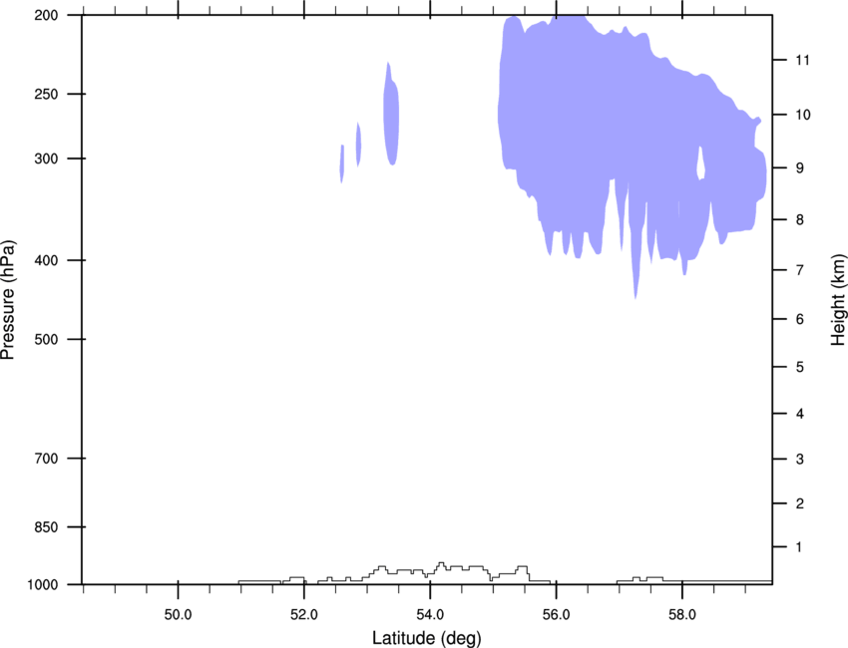Click height tick label 8

click(799, 220)
